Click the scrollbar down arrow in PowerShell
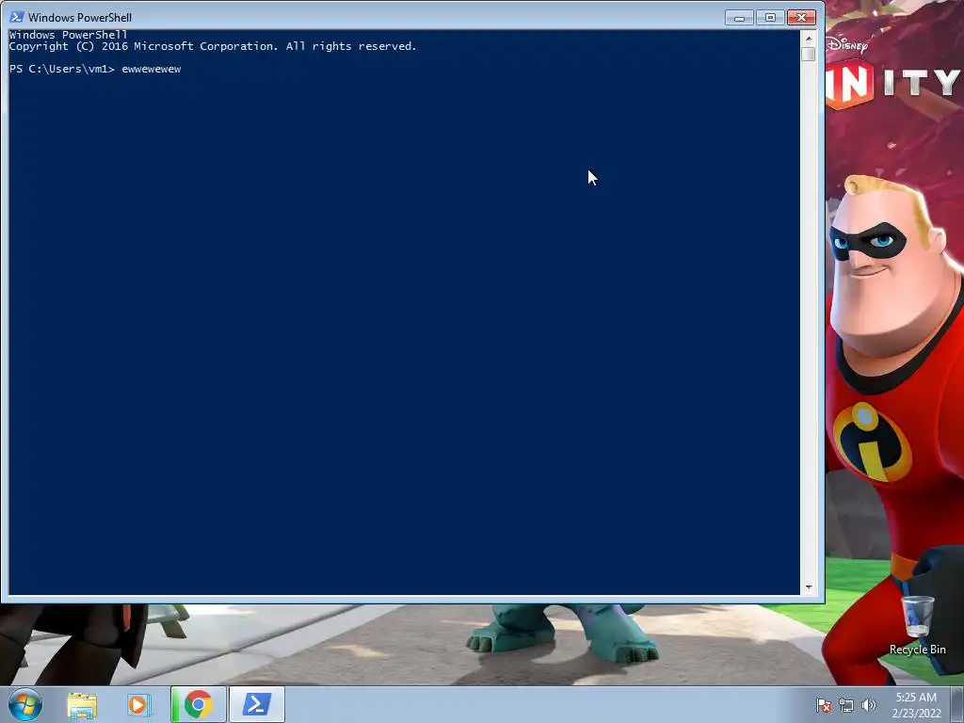The width and height of the screenshot is (964, 723). [809, 587]
